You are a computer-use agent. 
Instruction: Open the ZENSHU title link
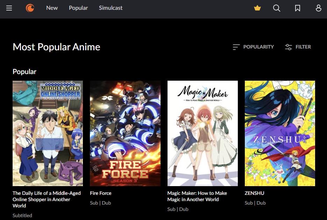254,193
